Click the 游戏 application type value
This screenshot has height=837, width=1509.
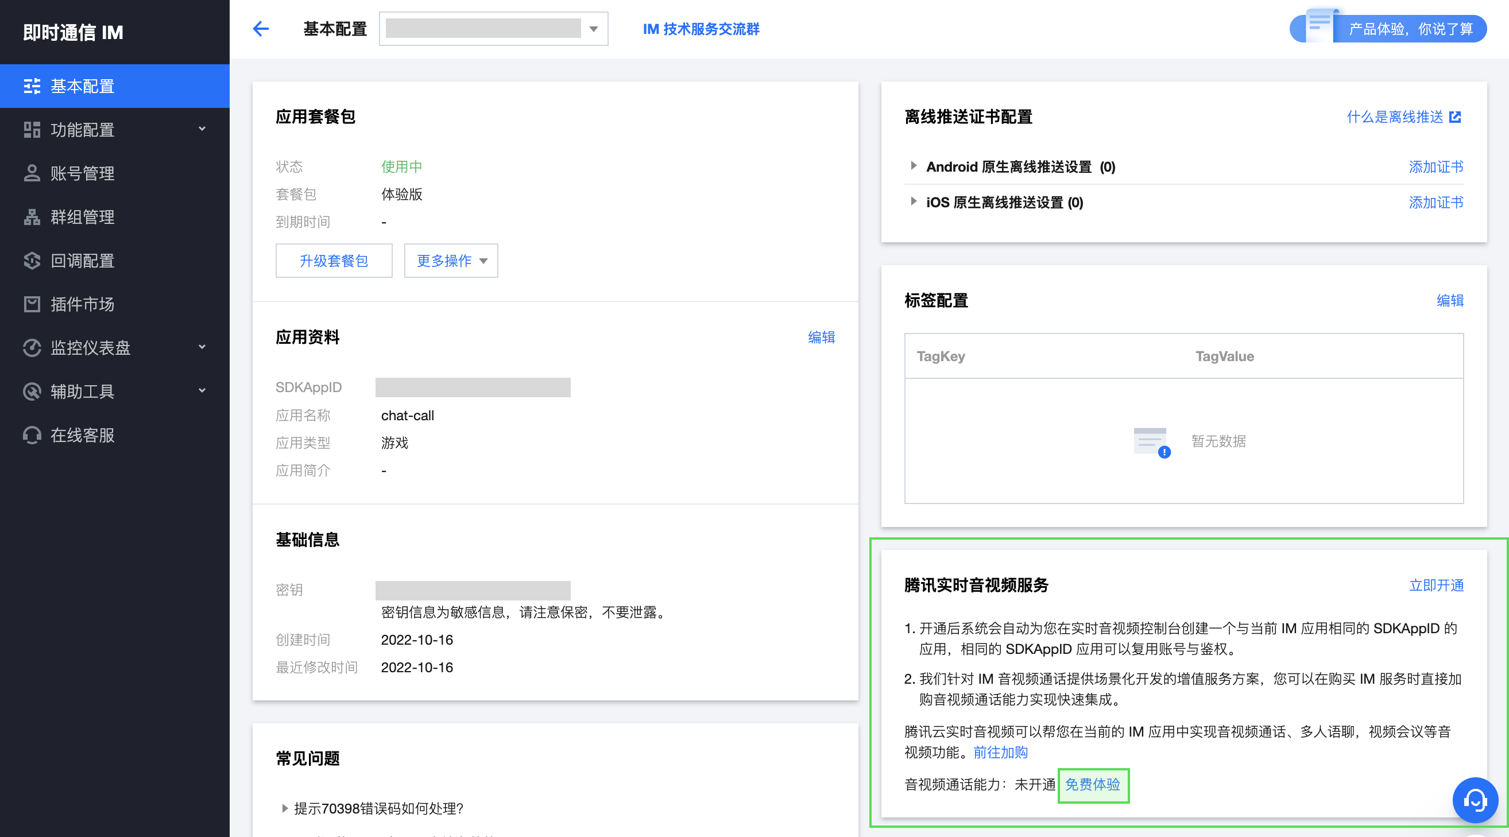click(x=394, y=443)
